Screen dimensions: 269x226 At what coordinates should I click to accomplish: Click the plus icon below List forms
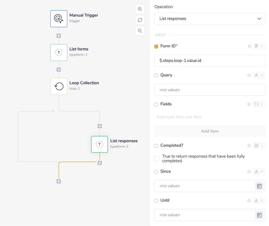58,69
